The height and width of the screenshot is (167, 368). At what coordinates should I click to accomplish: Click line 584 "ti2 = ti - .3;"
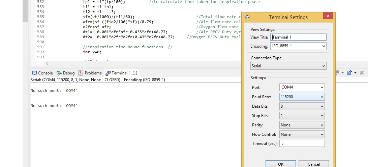click(99, 12)
